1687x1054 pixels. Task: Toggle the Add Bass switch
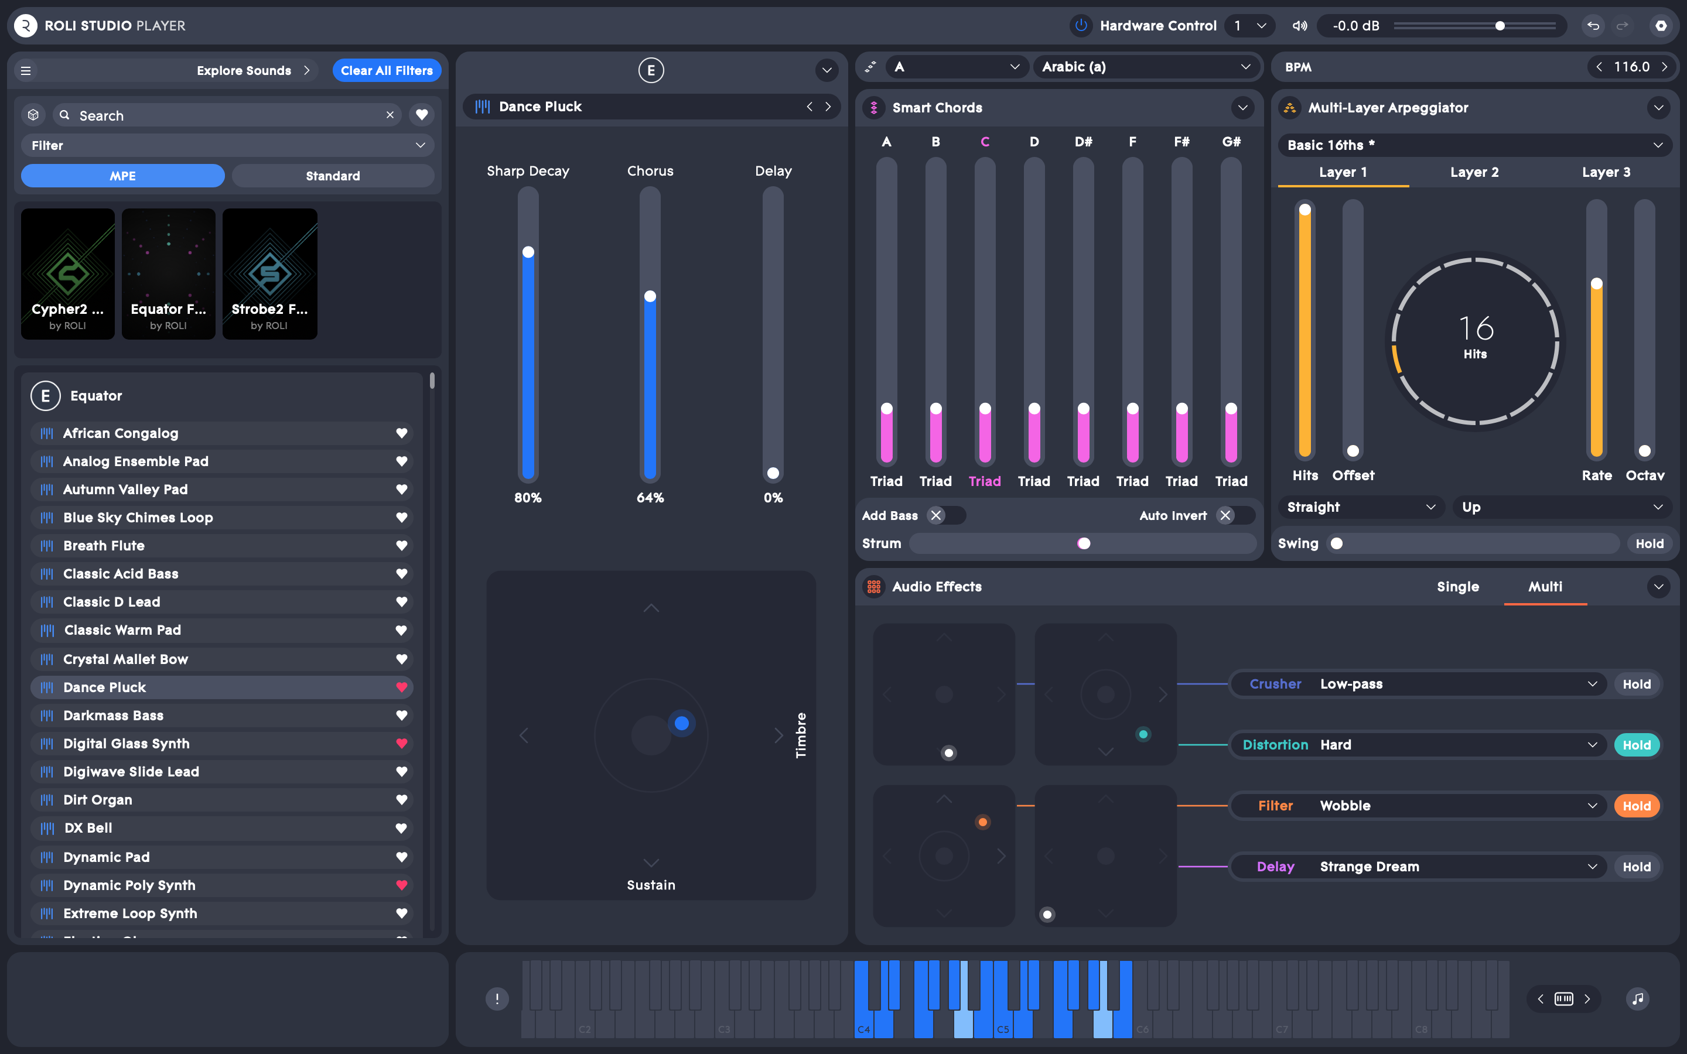[947, 516]
